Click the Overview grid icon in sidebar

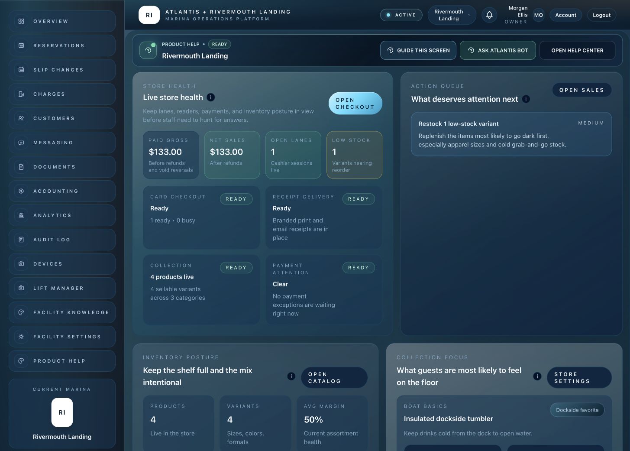pyautogui.click(x=21, y=21)
